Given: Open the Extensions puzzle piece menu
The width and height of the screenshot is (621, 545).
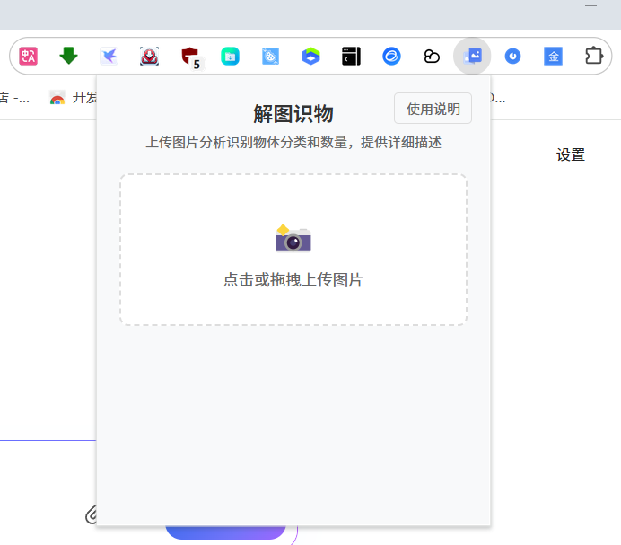Looking at the screenshot, I should pyautogui.click(x=594, y=56).
